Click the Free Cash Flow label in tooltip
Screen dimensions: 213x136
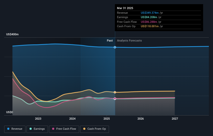[x=127, y=22]
